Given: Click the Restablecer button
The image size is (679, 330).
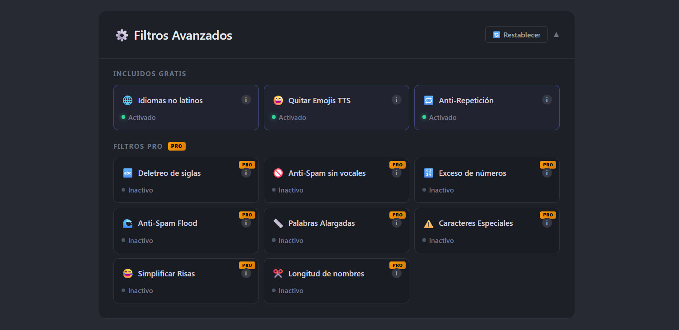Looking at the screenshot, I should 516,34.
